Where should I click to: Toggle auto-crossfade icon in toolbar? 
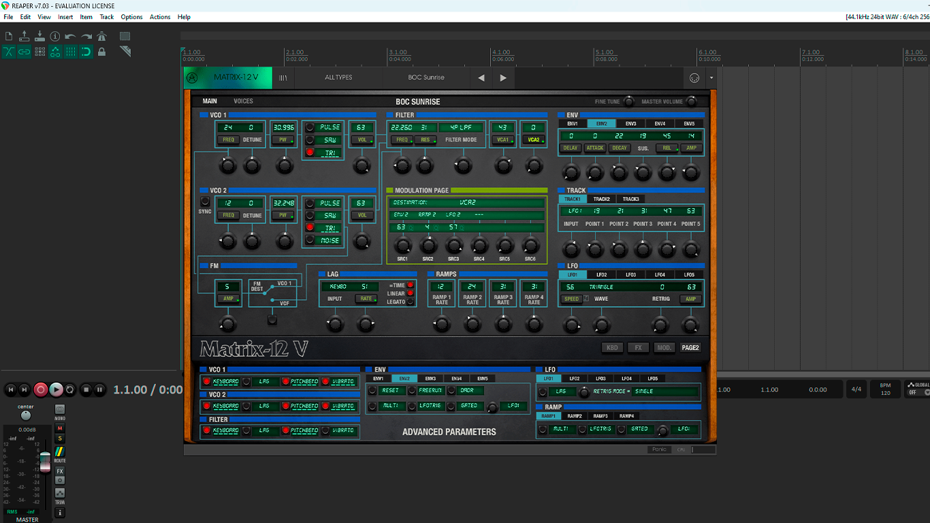click(9, 52)
